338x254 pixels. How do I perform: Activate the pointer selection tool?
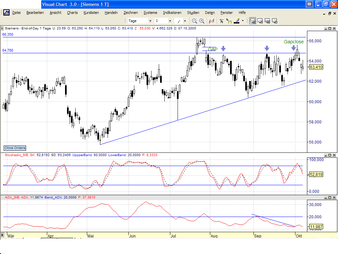(221, 21)
